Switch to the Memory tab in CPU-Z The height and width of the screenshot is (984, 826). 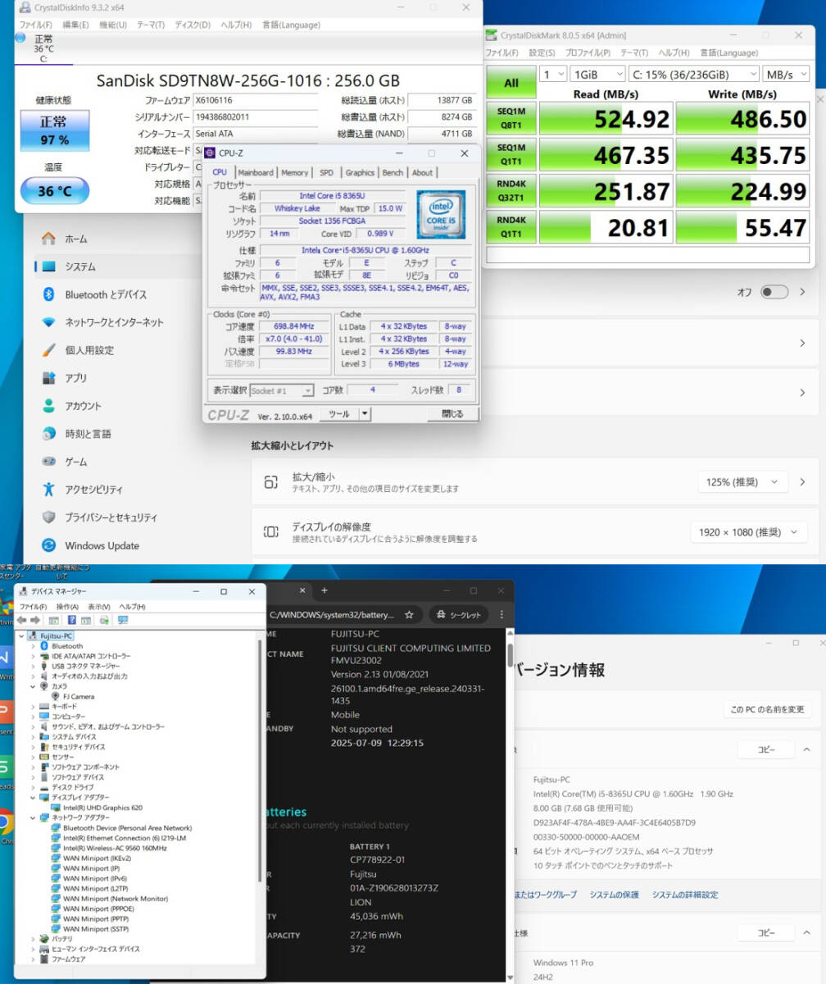pos(295,173)
